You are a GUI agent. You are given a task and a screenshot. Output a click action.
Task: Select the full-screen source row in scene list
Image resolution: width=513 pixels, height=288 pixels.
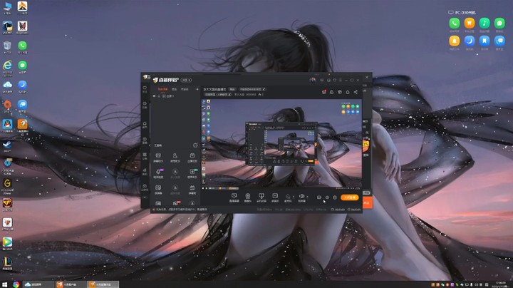click(x=175, y=96)
